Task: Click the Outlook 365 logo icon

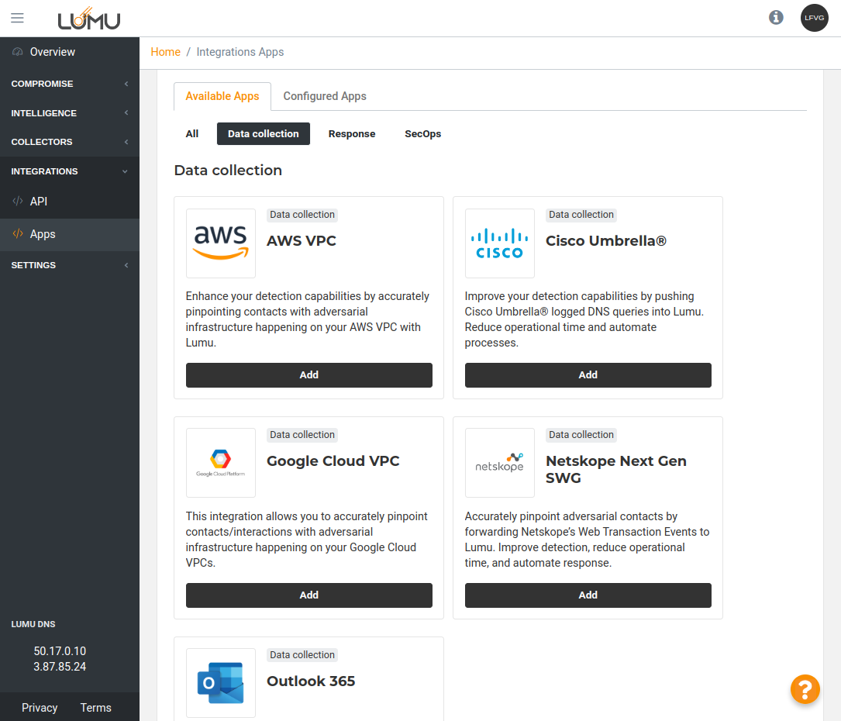Action: 221,682
